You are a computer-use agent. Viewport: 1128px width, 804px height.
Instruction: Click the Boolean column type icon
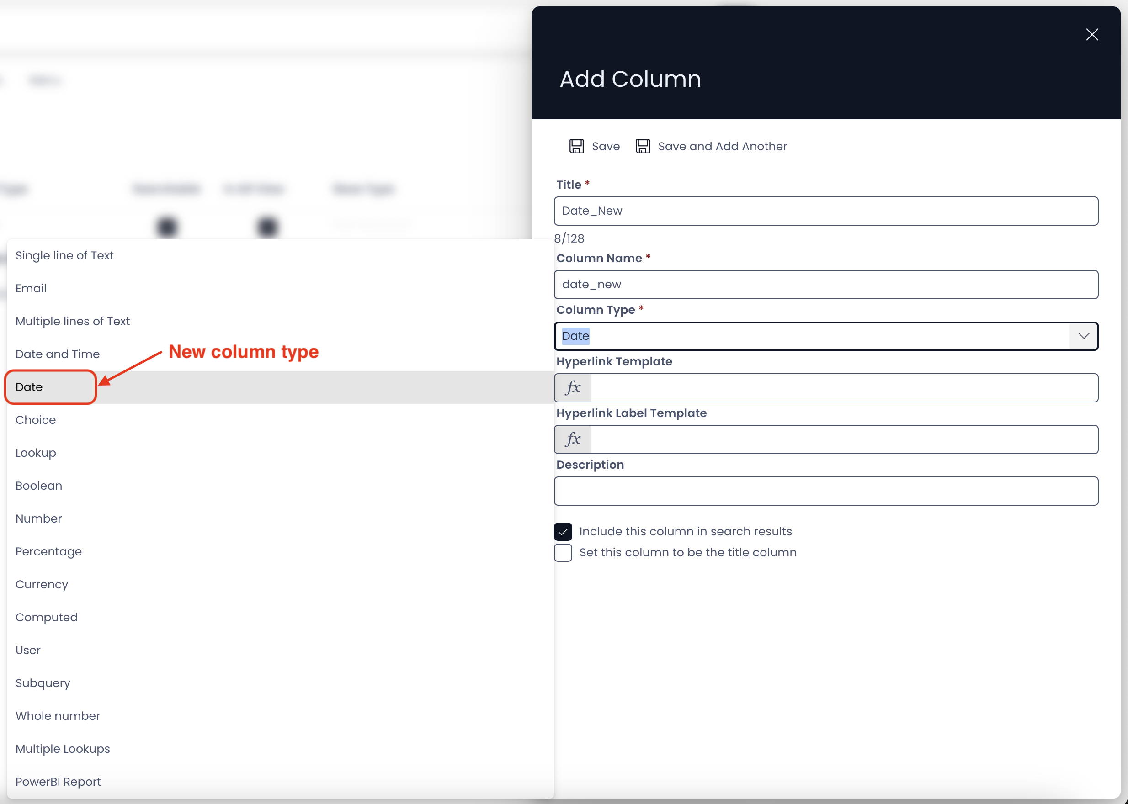(39, 486)
